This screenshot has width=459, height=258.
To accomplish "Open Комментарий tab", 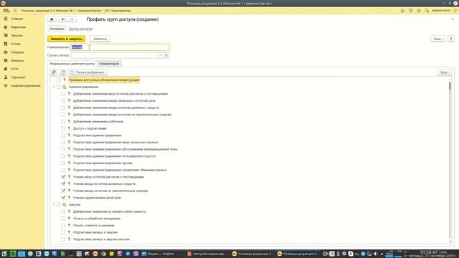I will tap(109, 64).
